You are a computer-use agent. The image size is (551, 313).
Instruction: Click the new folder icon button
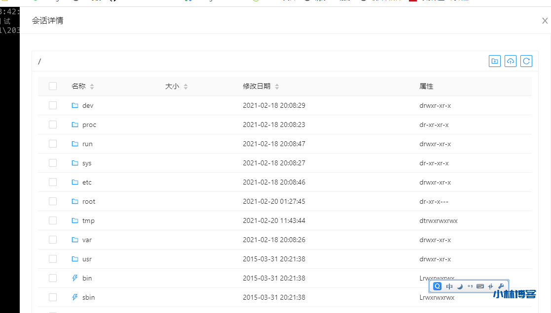(x=494, y=61)
